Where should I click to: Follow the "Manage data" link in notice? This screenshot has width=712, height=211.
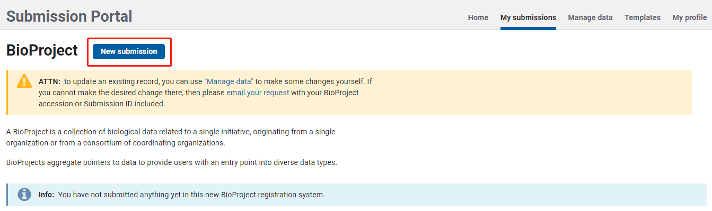[x=229, y=81]
